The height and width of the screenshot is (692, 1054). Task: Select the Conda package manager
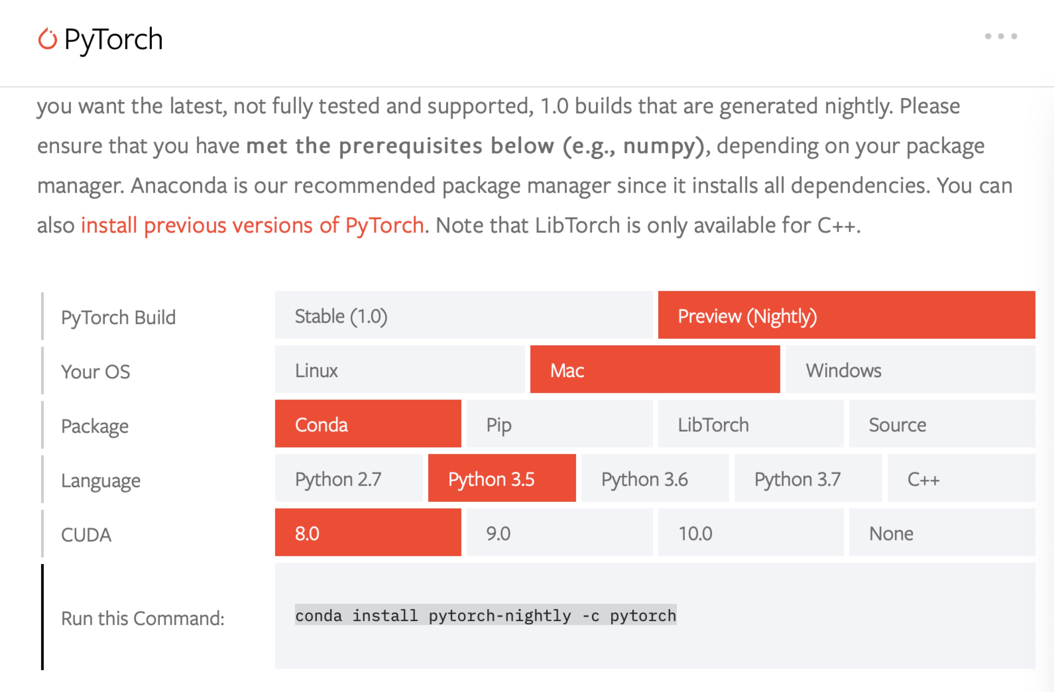[368, 425]
